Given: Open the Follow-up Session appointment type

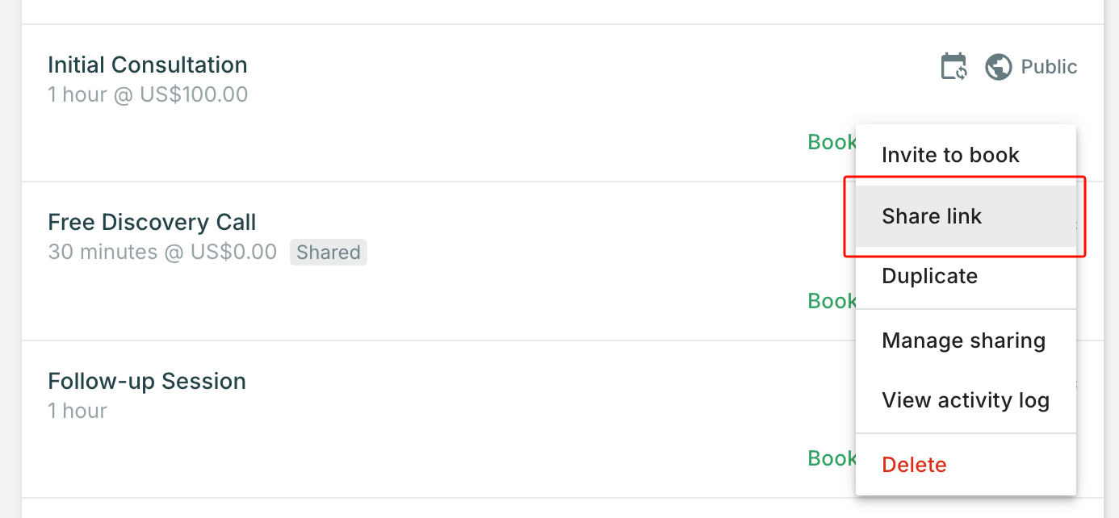Looking at the screenshot, I should coord(147,381).
